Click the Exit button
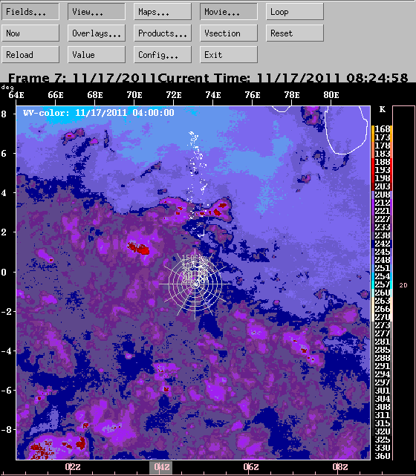Image resolution: width=416 pixels, height=476 pixels. [x=229, y=55]
